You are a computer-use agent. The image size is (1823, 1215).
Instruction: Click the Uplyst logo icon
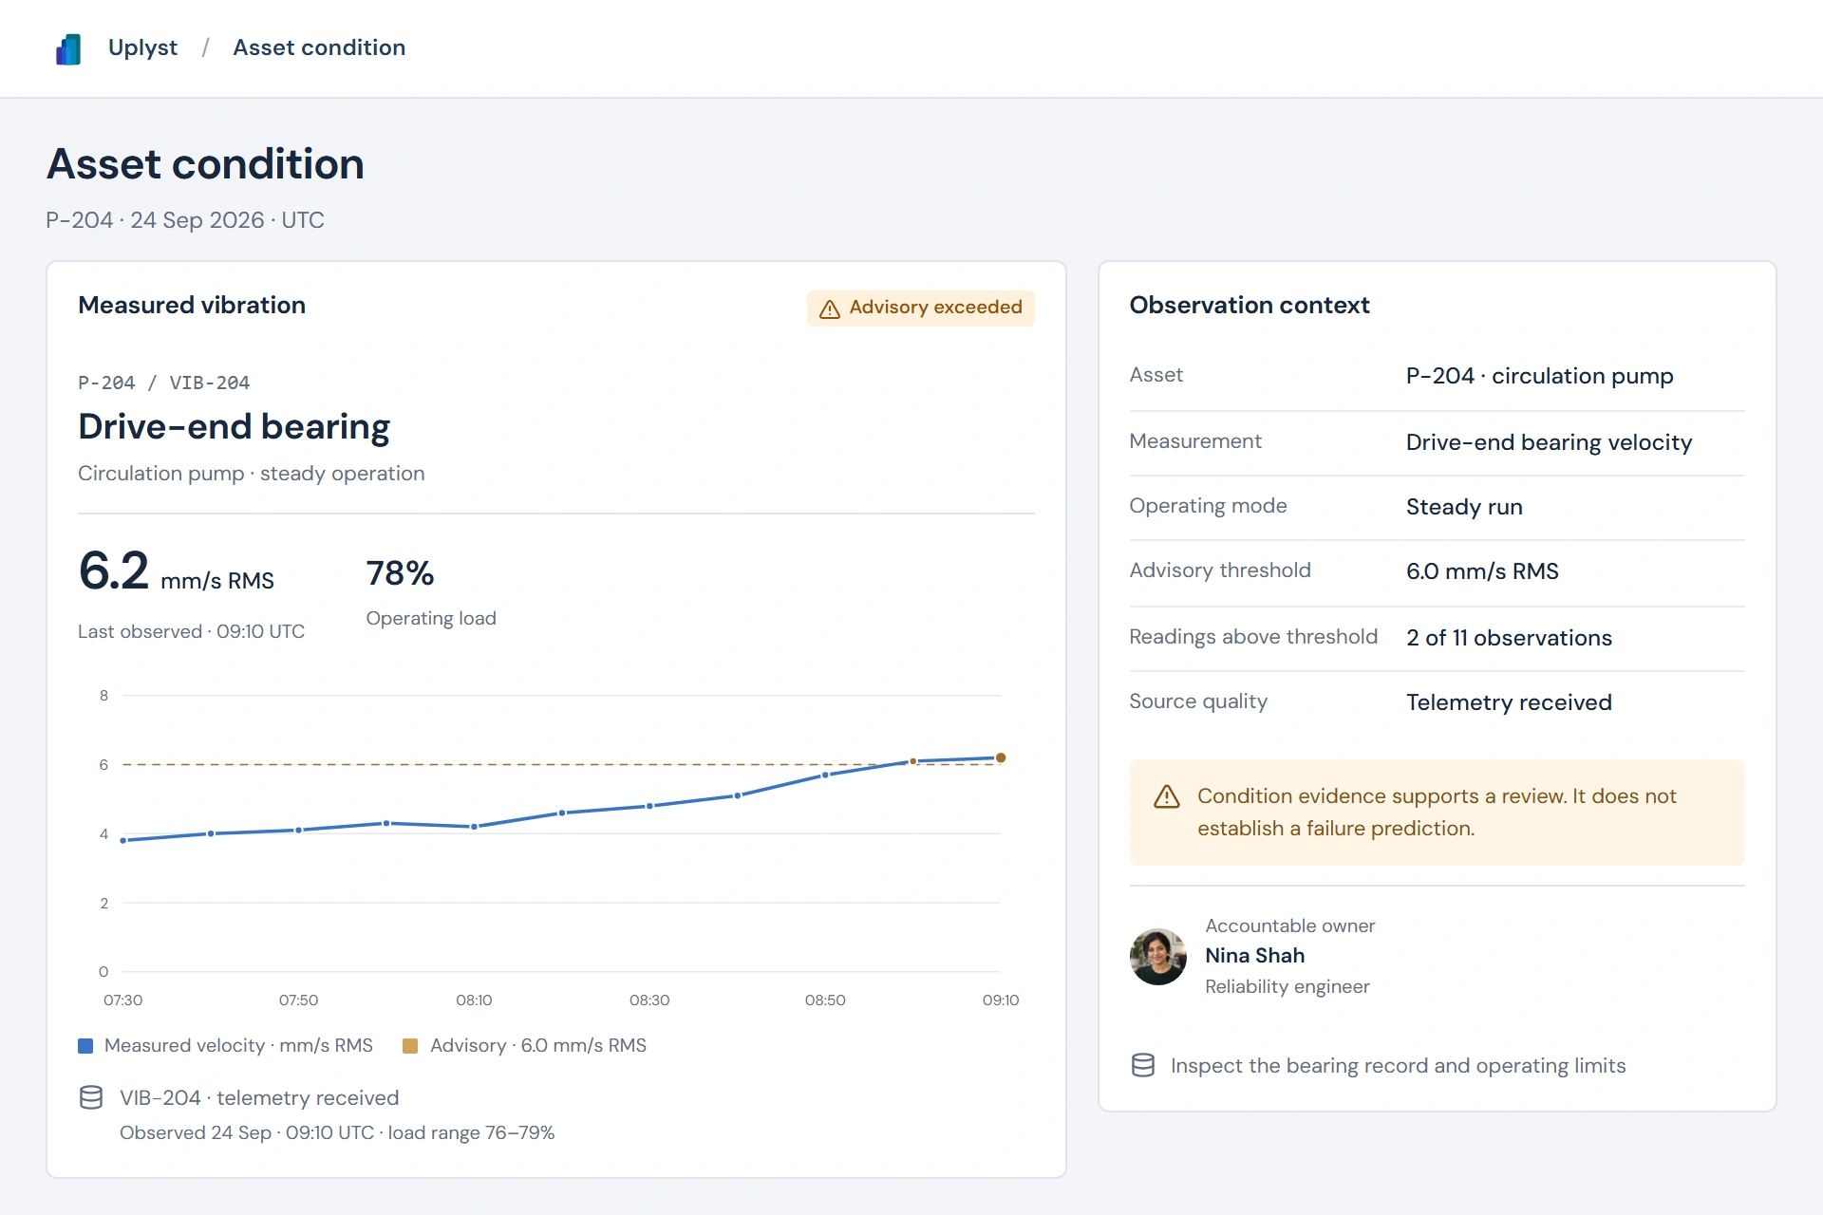click(x=68, y=48)
